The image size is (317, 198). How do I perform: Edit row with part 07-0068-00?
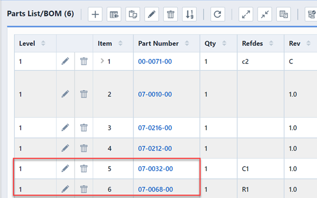point(65,189)
